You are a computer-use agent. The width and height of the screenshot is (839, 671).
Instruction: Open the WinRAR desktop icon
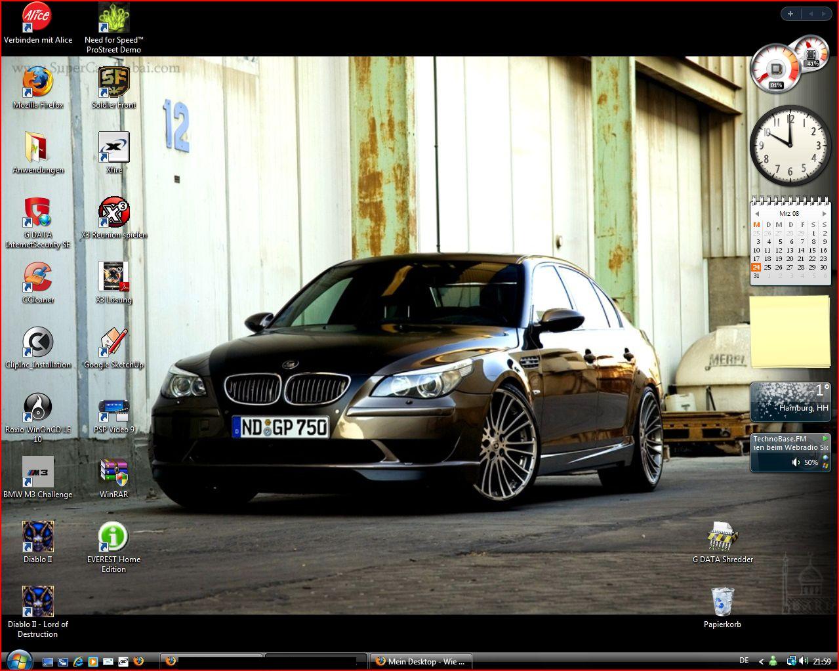113,472
